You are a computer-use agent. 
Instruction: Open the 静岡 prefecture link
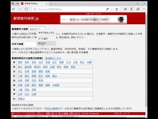pyautogui.click(x=41, y=71)
